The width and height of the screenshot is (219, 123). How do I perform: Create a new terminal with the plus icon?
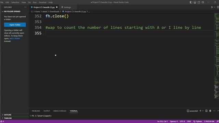200,111
